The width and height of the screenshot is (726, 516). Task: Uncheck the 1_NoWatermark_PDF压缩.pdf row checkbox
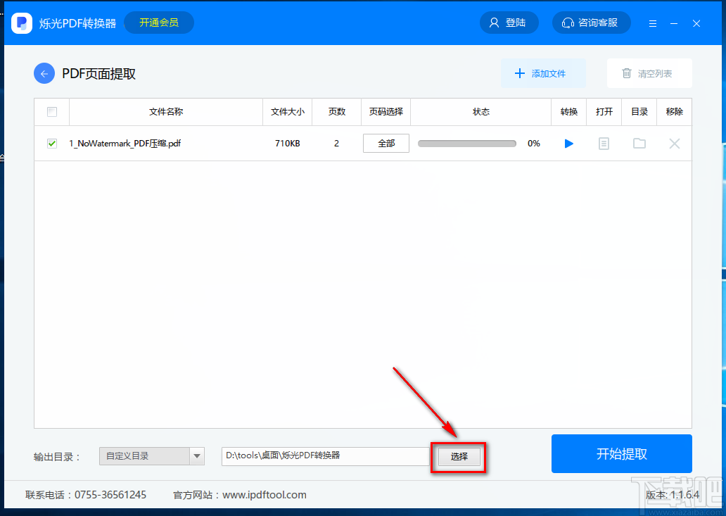(x=52, y=144)
